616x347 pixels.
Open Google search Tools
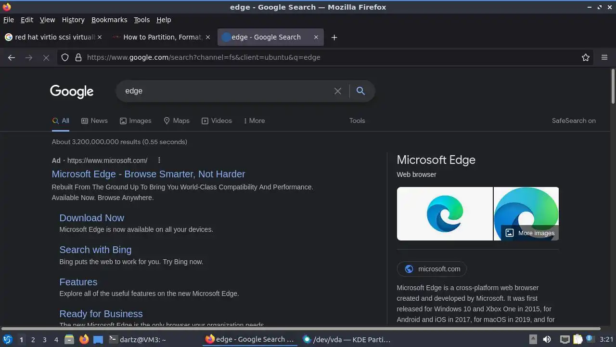(357, 121)
